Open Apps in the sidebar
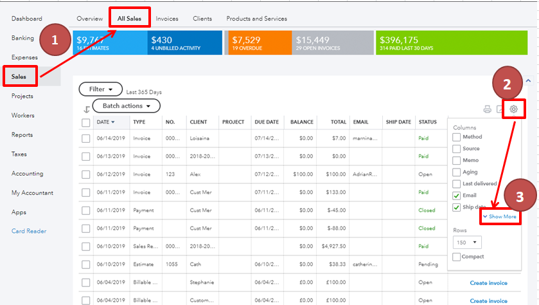 (x=19, y=212)
